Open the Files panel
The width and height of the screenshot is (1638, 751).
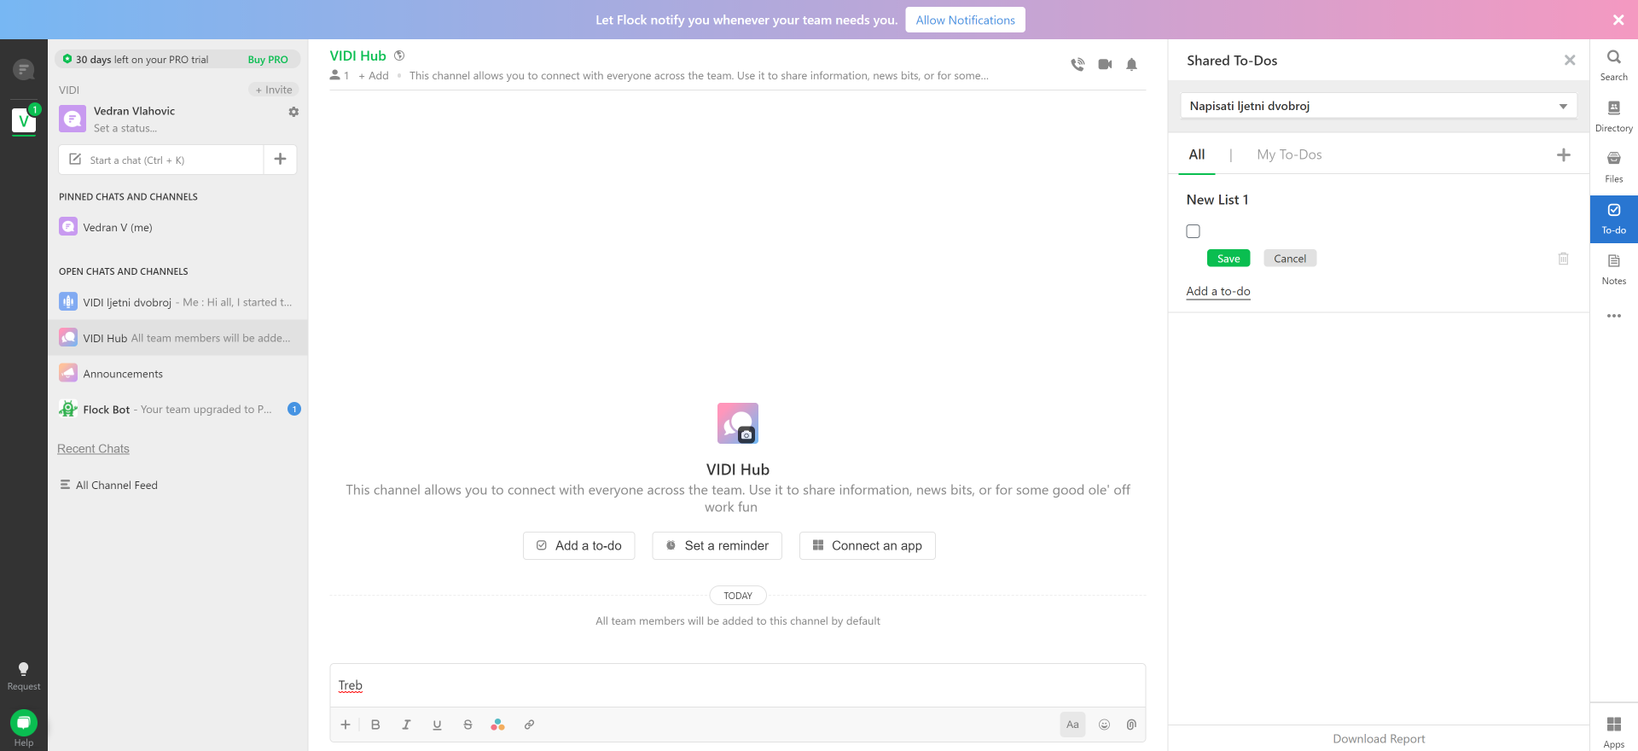[x=1613, y=166]
